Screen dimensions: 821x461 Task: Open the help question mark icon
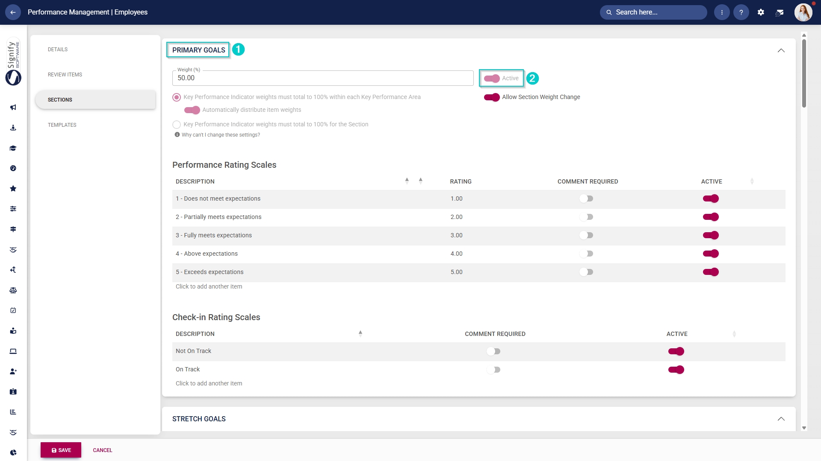(741, 12)
